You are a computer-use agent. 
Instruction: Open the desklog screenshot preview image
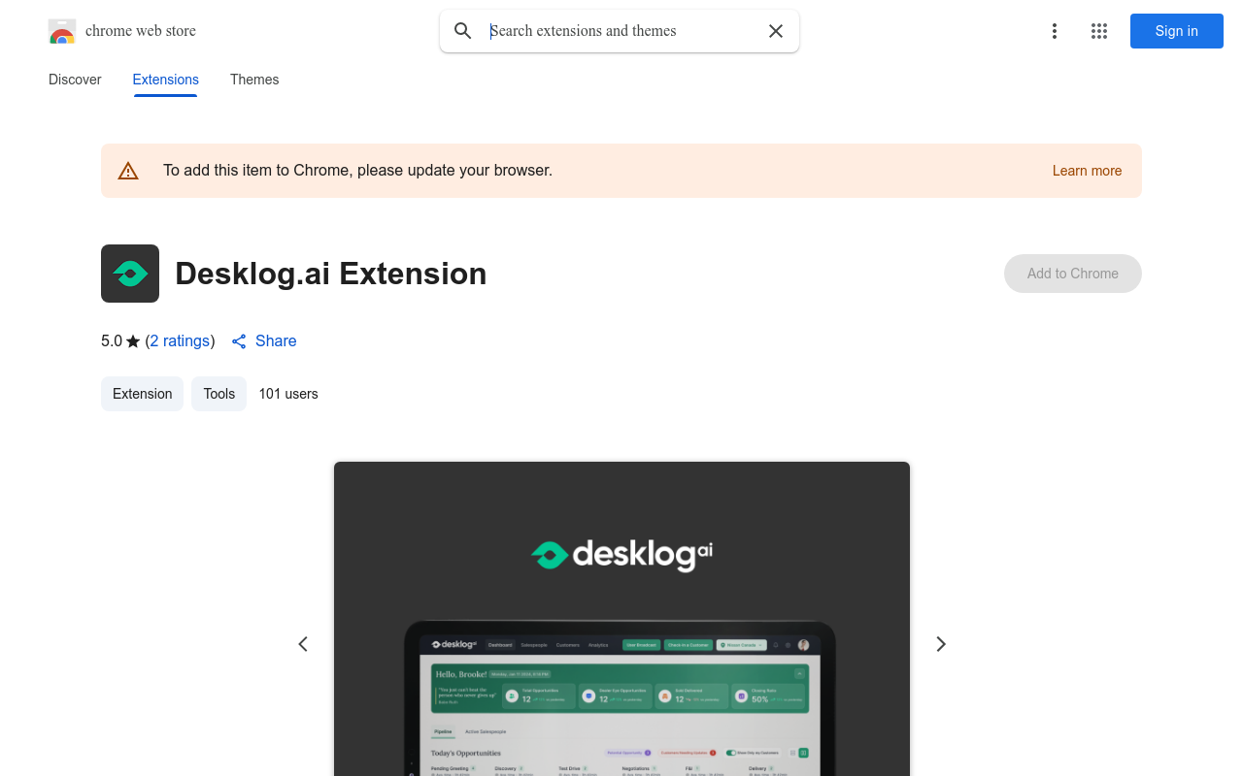coord(621,619)
